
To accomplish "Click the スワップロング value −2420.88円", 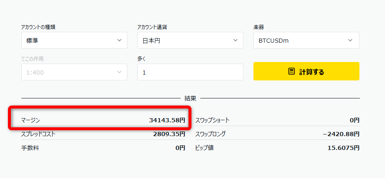I will pyautogui.click(x=341, y=134).
